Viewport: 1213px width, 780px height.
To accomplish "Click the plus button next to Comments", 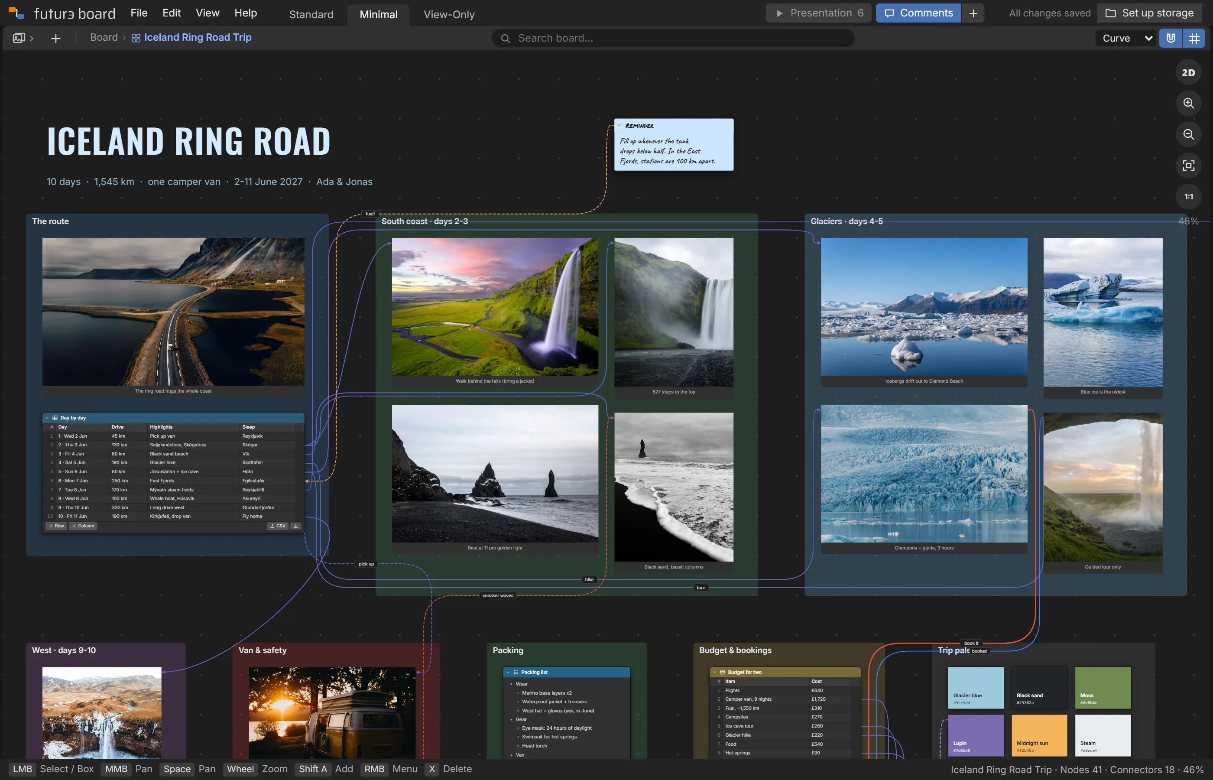I will pos(973,13).
